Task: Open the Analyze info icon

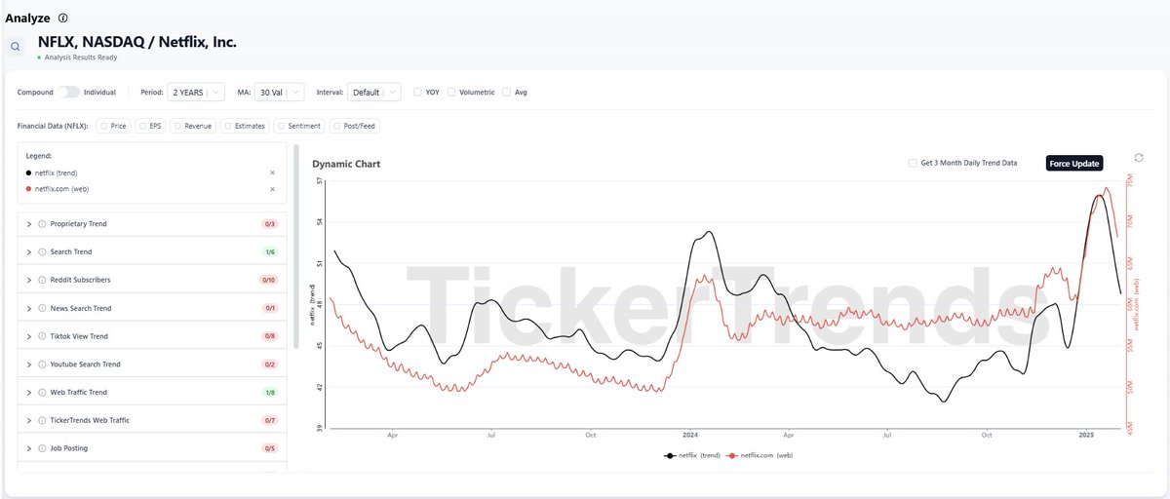Action: 63,19
